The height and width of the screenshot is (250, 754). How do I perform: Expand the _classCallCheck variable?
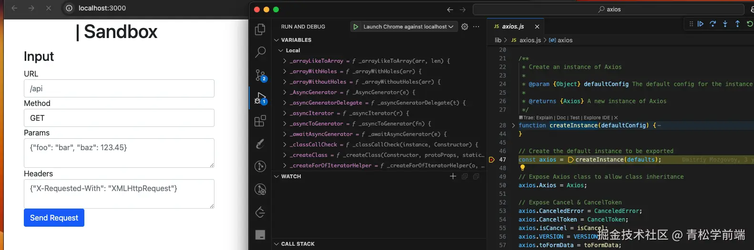285,144
